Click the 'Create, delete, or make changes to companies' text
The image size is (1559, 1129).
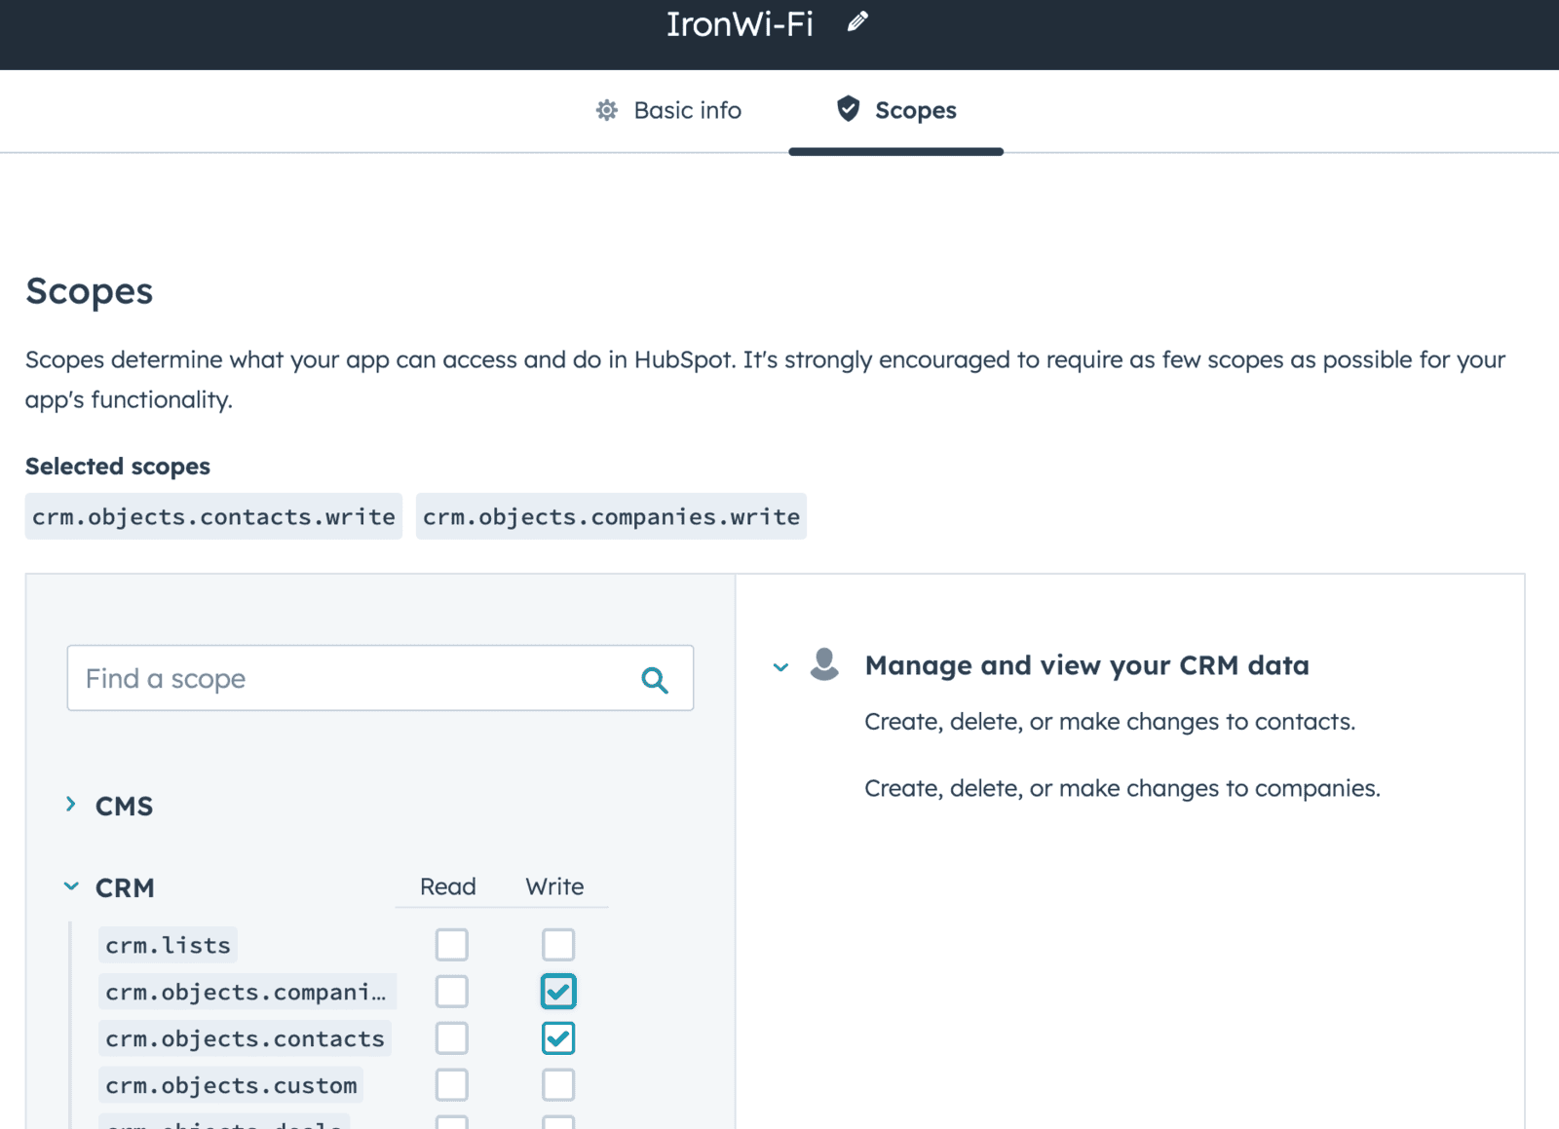1122,788
